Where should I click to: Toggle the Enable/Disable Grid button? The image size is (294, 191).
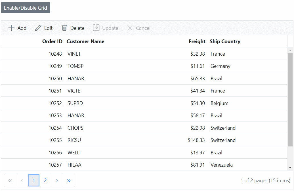point(26,8)
